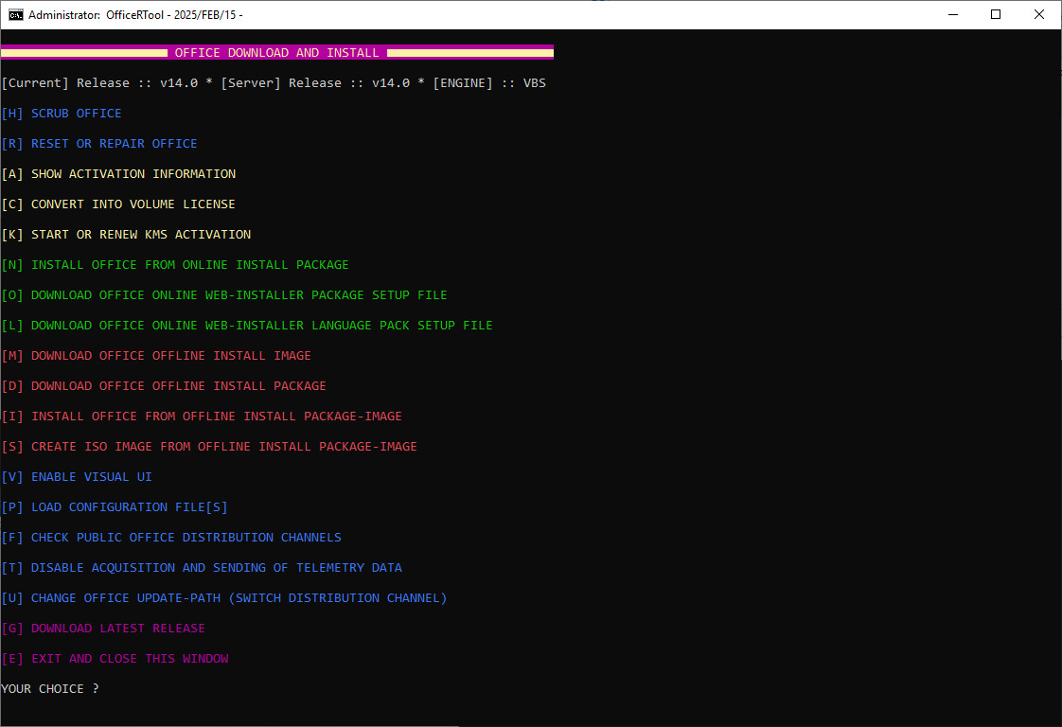
Task: Click DOWNLOAD OFFICE ONLINE WEB-INSTALLER PACKAGE SETUP FILE
Action: 239,295
